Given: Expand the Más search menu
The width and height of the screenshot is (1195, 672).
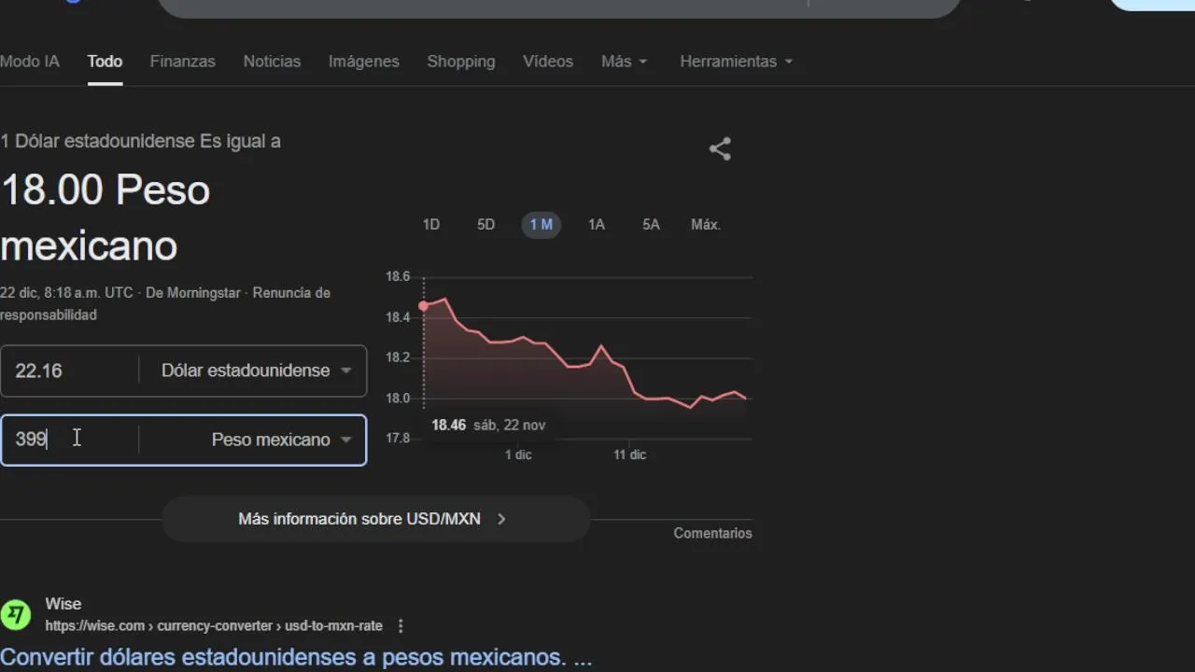Looking at the screenshot, I should point(624,62).
